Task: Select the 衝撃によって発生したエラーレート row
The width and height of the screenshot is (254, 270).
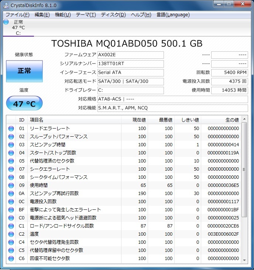Action: click(124, 210)
